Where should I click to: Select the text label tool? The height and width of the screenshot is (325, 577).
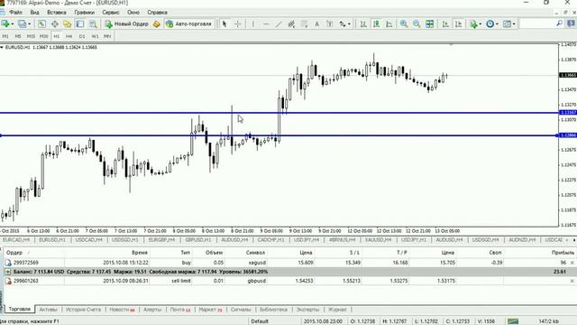pos(330,24)
